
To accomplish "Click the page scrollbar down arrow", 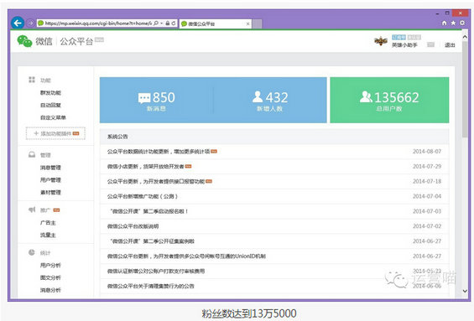I will [465, 291].
